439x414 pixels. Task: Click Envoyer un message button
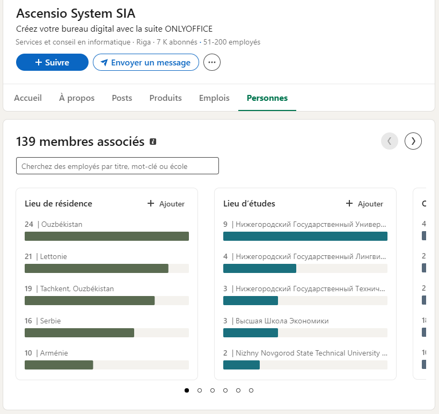point(146,62)
